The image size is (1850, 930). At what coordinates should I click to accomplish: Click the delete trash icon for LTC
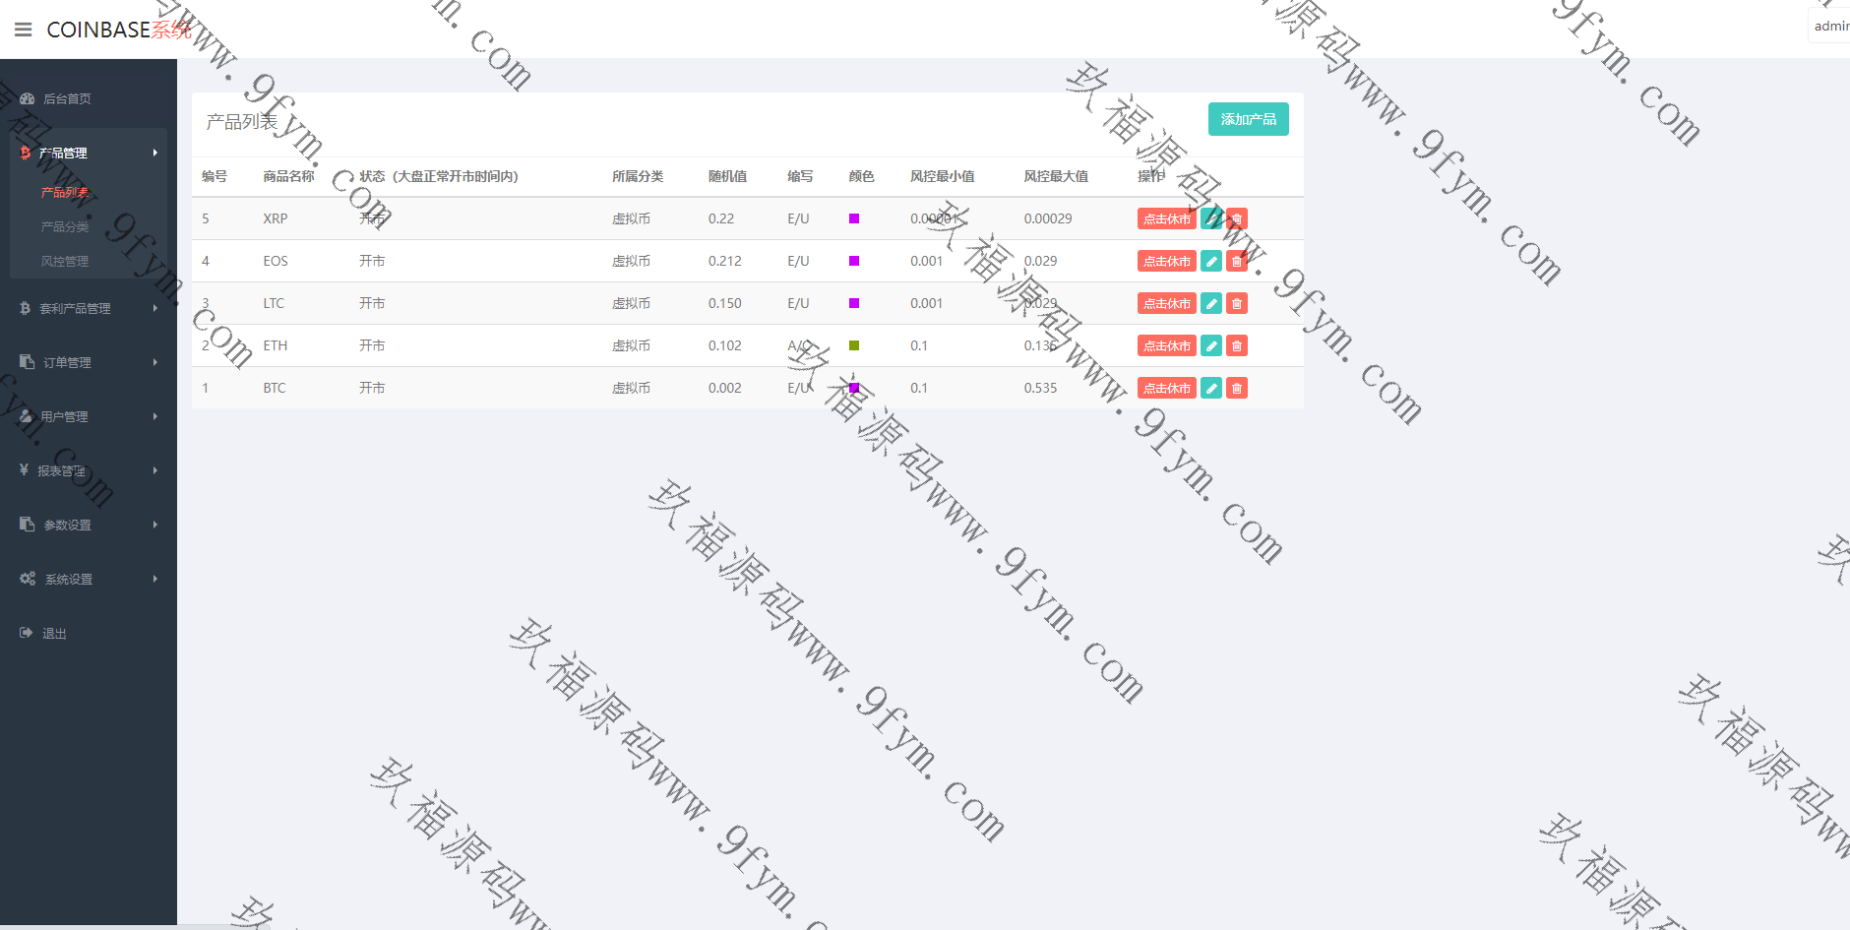click(x=1237, y=303)
